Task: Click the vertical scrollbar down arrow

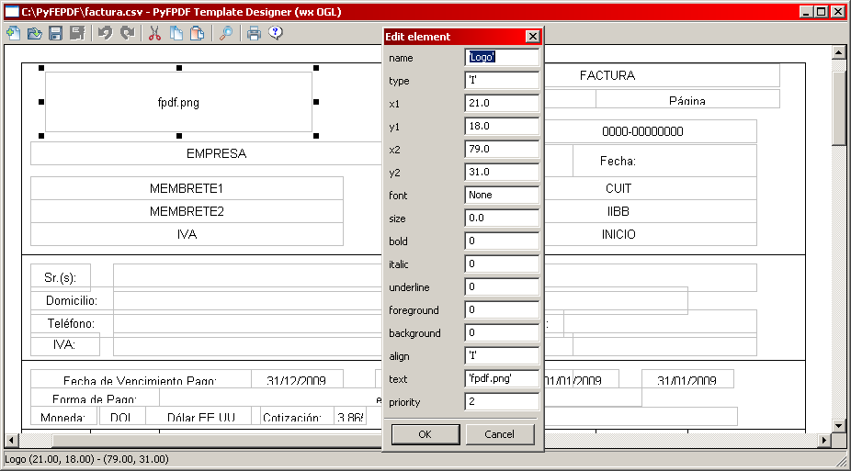Action: coord(839,425)
